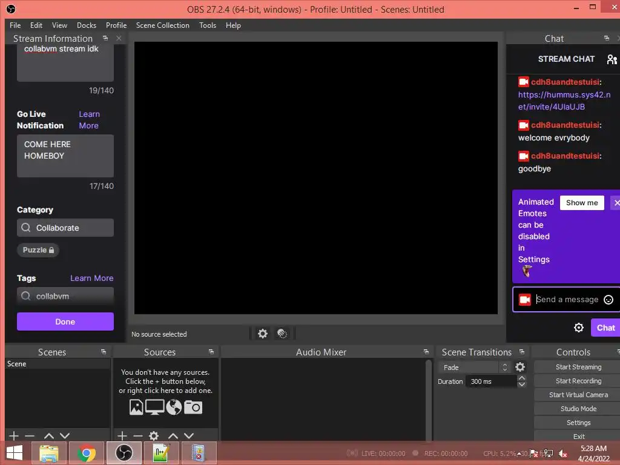This screenshot has width=620, height=465.
Task: Enable Studio Mode
Action: [578, 409]
